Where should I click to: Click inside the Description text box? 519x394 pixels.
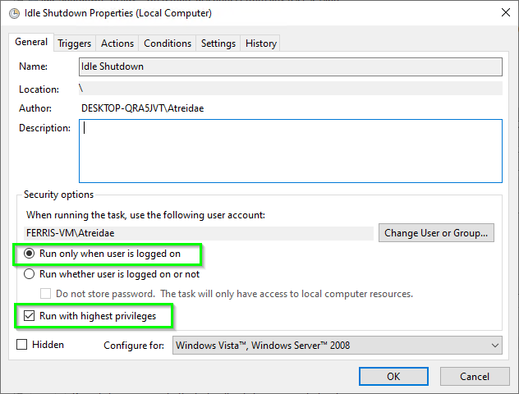(x=291, y=151)
